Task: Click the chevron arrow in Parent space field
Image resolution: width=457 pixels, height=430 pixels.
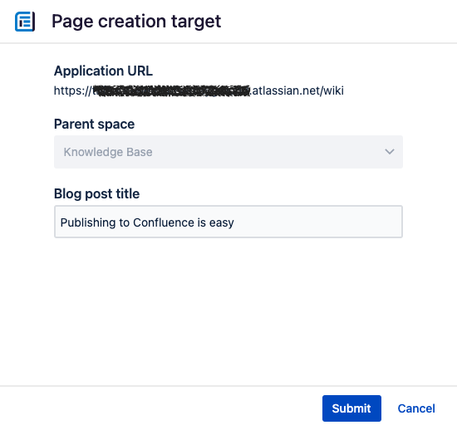Action: pyautogui.click(x=390, y=152)
